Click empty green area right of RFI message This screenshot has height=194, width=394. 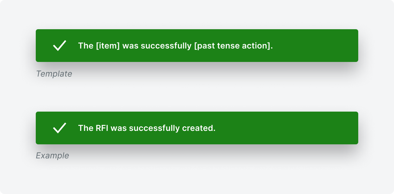click(287, 128)
